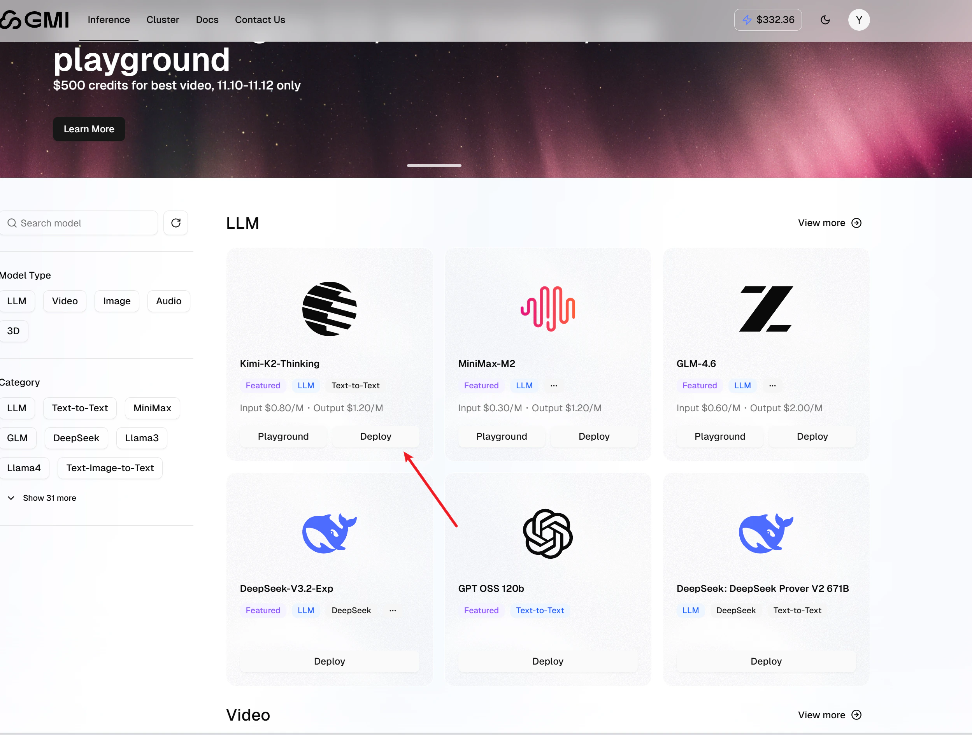Toggle dark mode moon icon
972x735 pixels.
click(825, 20)
